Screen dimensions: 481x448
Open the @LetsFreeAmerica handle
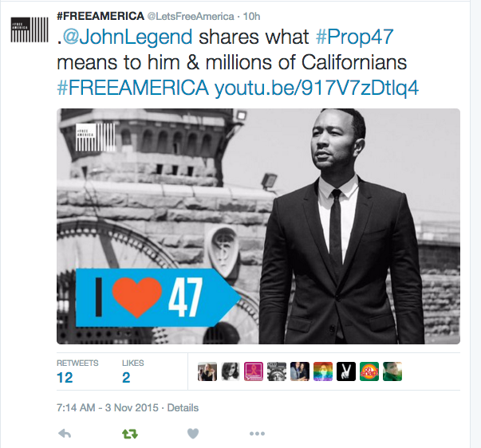tap(191, 16)
